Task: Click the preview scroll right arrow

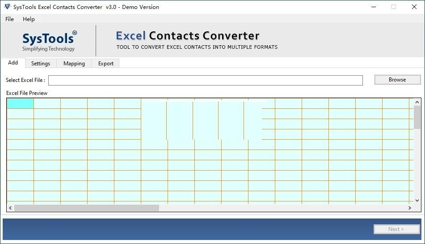Action: point(410,208)
